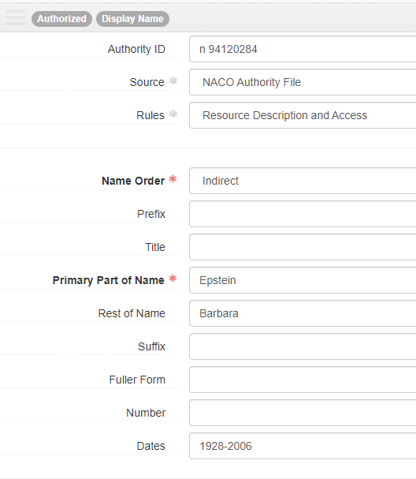Image resolution: width=416 pixels, height=479 pixels.
Task: Click red asterisk beside Primary Part of Name
Action: point(173,279)
